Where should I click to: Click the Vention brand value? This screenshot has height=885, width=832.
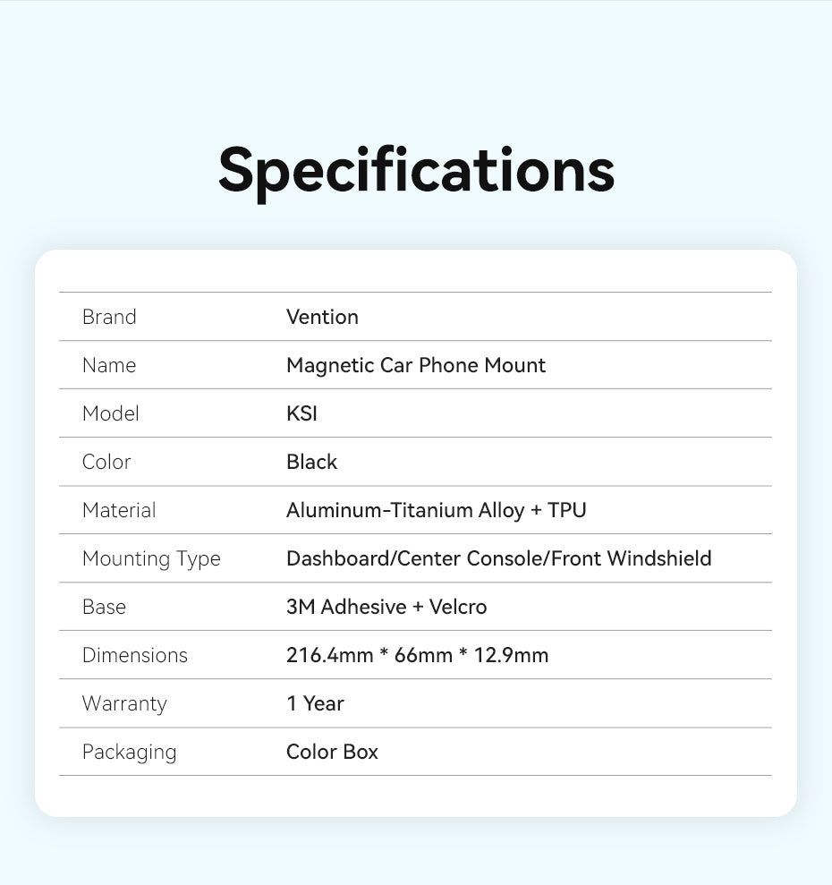[x=322, y=317]
